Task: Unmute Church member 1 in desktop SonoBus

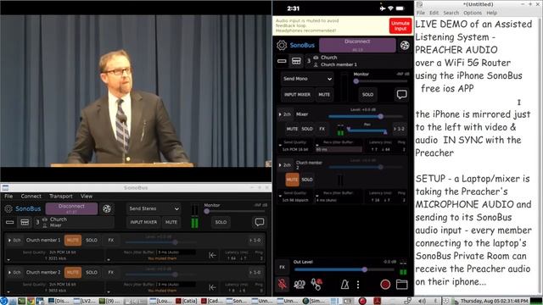Action: (x=73, y=240)
